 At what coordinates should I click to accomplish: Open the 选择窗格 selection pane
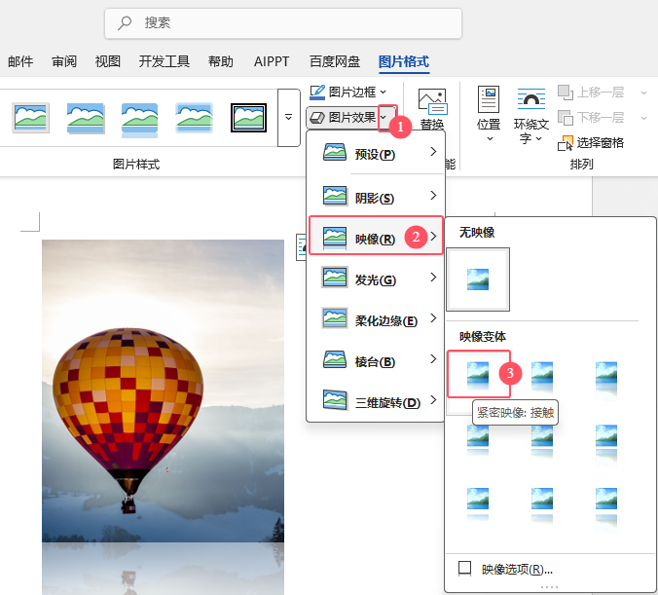click(591, 143)
